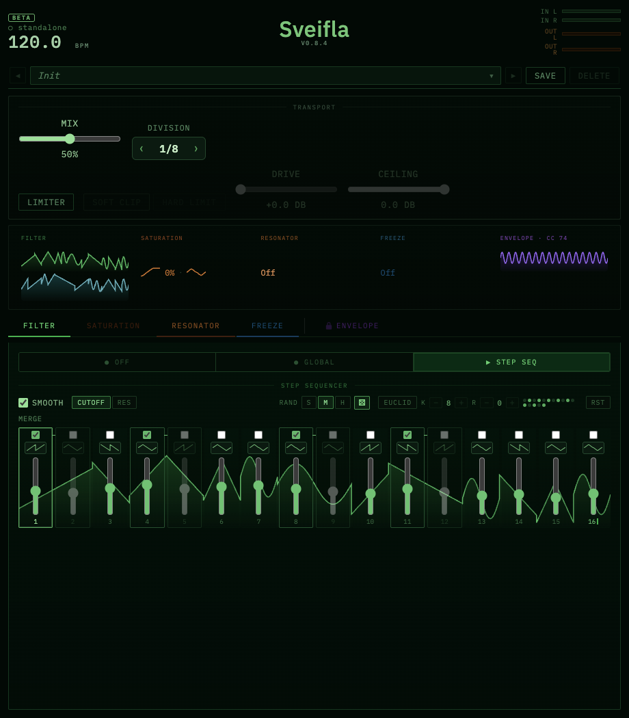The height and width of the screenshot is (718, 629).
Task: Click the step 10 ramp-up shape icon
Action: click(371, 448)
